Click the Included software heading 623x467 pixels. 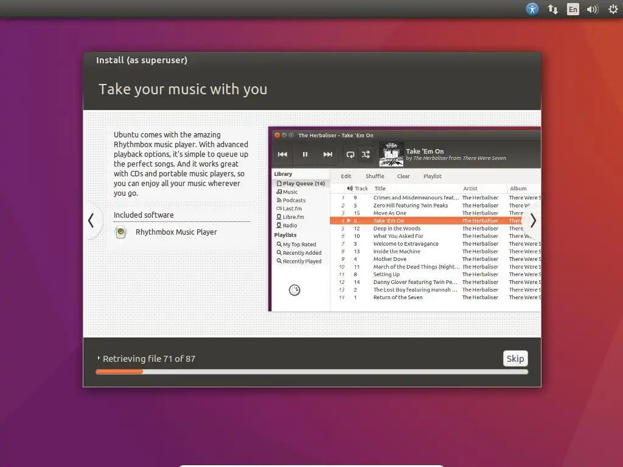(x=144, y=215)
